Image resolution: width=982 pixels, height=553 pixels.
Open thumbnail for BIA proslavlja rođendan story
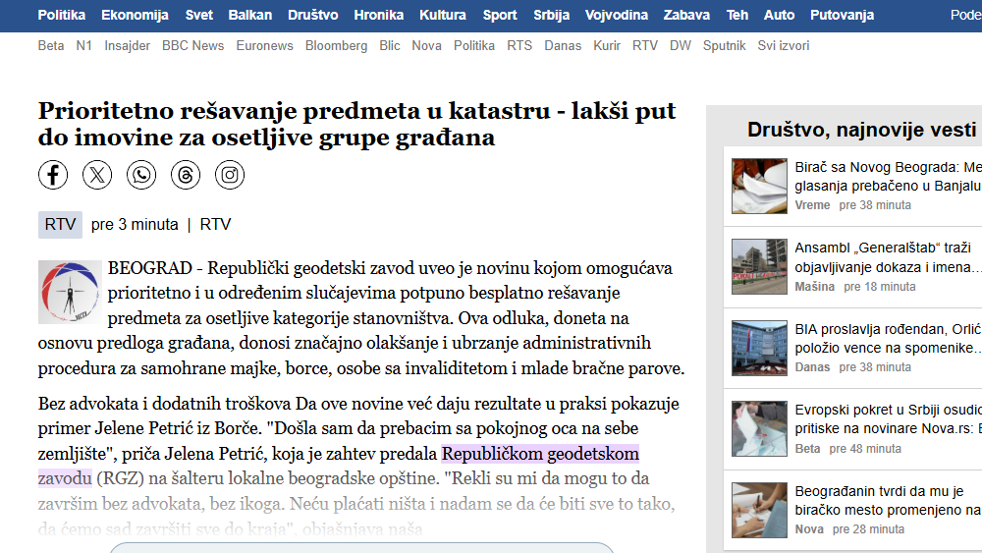coord(759,349)
